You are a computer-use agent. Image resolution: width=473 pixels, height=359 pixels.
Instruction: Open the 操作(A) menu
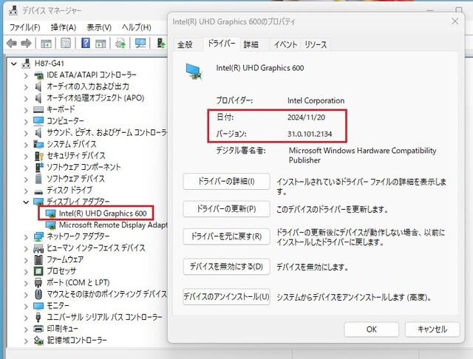[64, 27]
